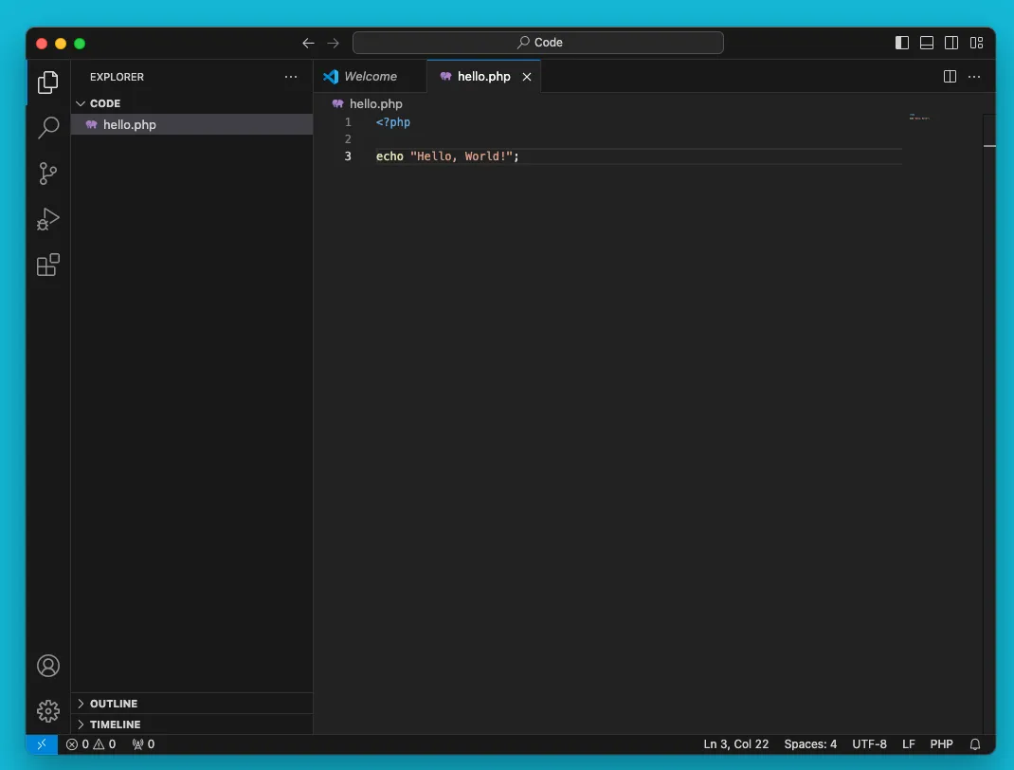This screenshot has height=770, width=1014.
Task: Click the notifications bell in status bar
Action: (x=975, y=744)
